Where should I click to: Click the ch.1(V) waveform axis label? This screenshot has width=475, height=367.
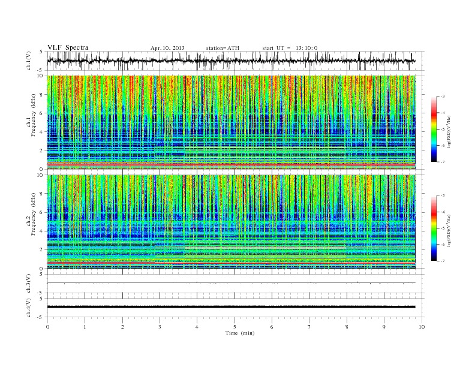(x=28, y=61)
